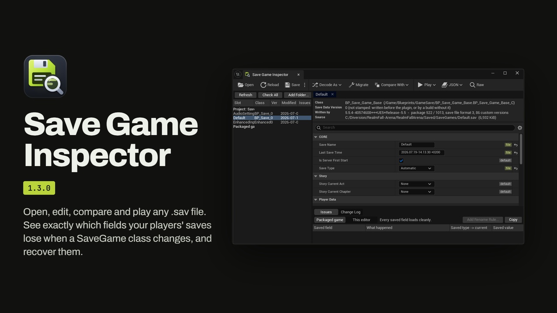Click the Migrate wrench tool
Screen dimensions: 557x313
[359, 85]
